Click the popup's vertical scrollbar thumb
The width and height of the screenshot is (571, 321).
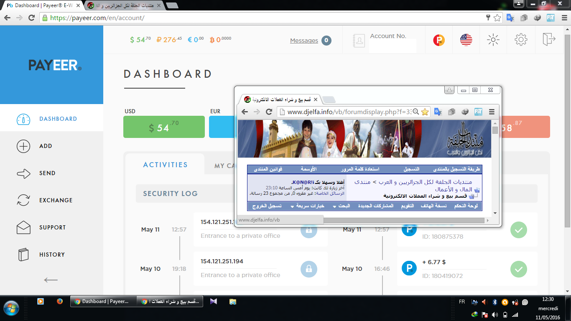tap(495, 130)
